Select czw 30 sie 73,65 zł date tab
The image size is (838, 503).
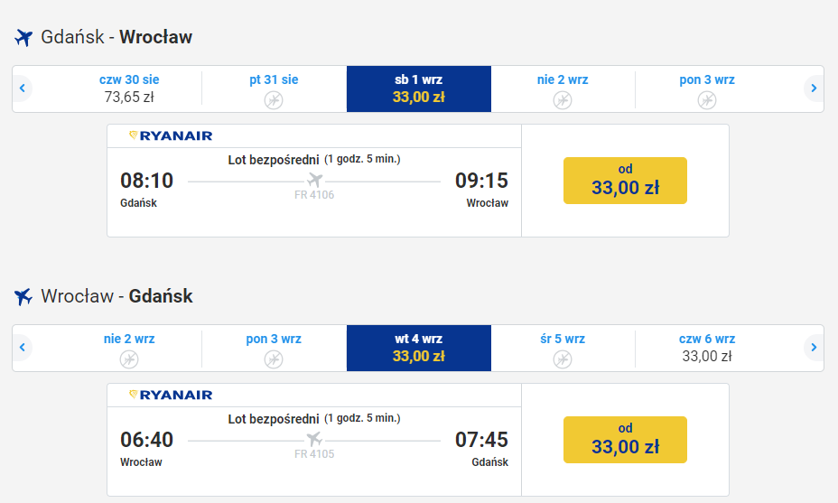[x=129, y=88]
